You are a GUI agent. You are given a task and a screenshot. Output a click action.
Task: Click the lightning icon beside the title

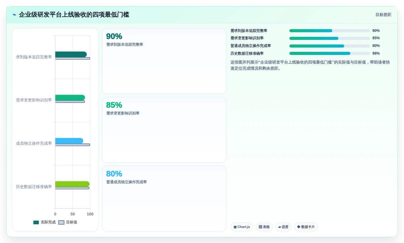14,15
